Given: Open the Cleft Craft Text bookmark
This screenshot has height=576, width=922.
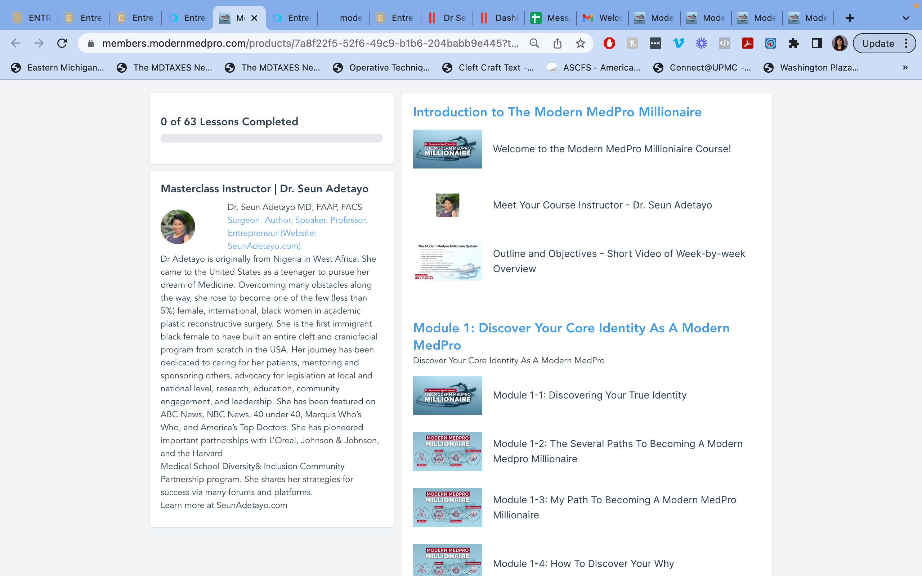Looking at the screenshot, I should click(488, 67).
